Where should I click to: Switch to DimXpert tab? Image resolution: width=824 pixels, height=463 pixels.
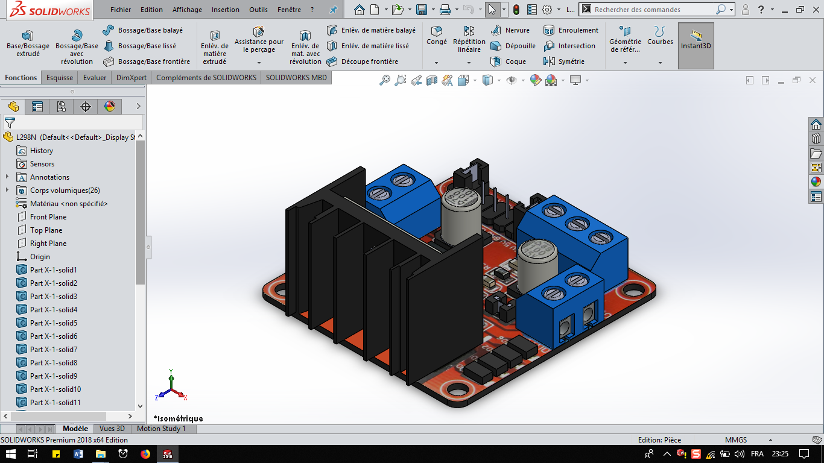coord(132,78)
